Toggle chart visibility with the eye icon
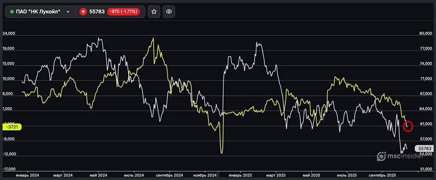Screen dimensions: 436x180 coord(169,12)
